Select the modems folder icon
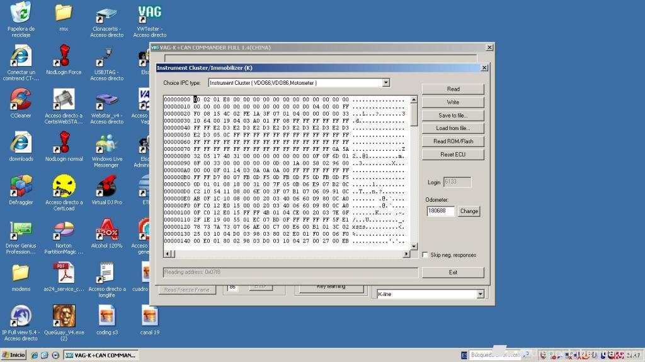This screenshot has width=645, height=362. [21, 273]
